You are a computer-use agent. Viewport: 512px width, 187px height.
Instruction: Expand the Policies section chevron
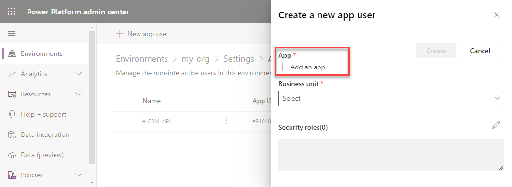pyautogui.click(x=79, y=175)
